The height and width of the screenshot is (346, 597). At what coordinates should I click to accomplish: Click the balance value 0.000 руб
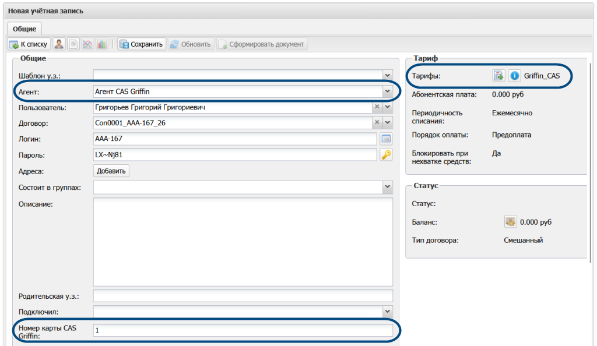tap(536, 222)
